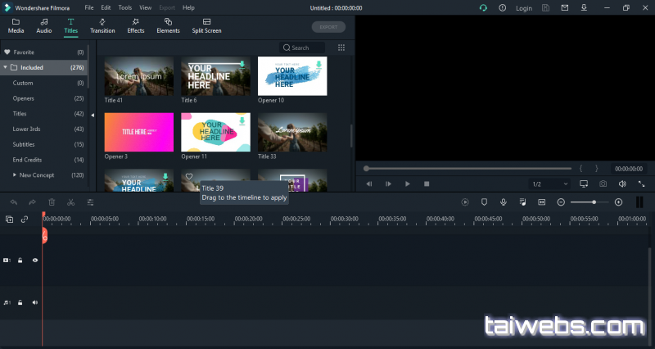Click the EXPORT button

click(328, 26)
